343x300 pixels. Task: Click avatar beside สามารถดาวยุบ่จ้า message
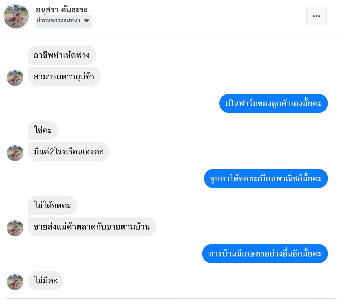pyautogui.click(x=15, y=78)
